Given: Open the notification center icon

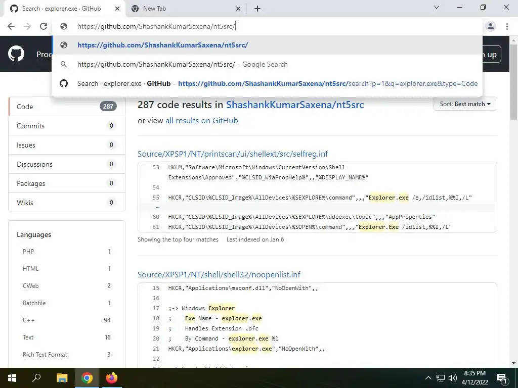Looking at the screenshot, I should point(502,378).
